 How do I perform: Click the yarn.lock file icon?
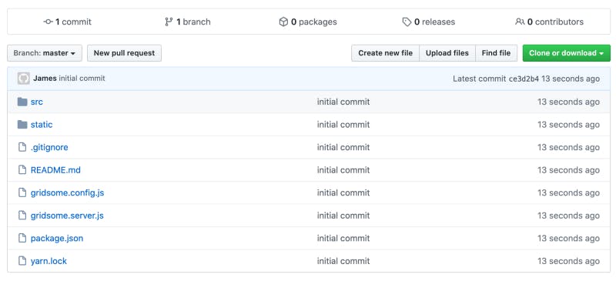point(23,261)
